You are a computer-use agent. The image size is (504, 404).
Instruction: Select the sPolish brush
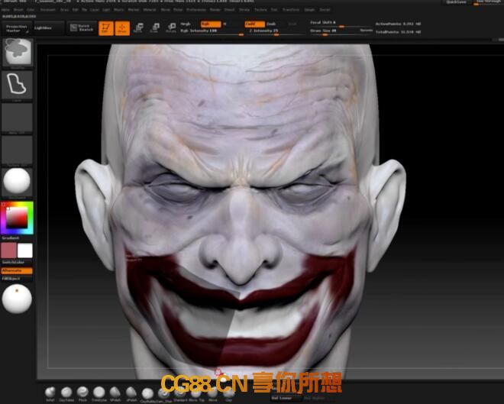pyautogui.click(x=131, y=394)
